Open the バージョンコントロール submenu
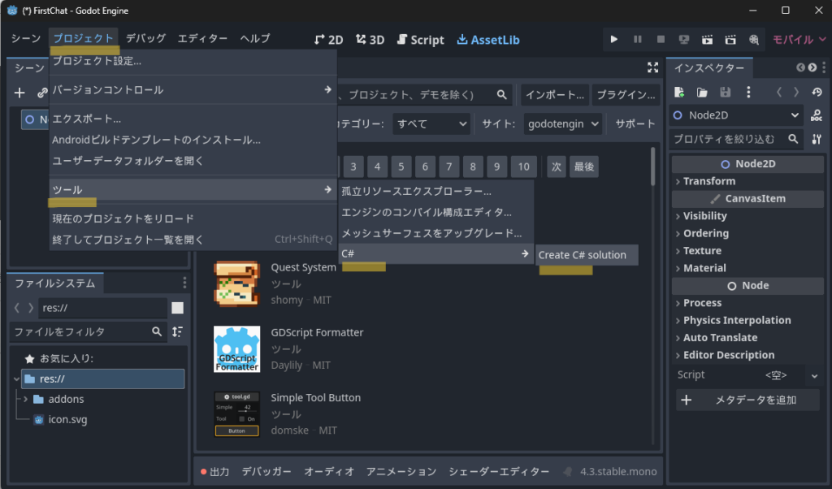Viewport: 832px width, 489px height. 193,89
